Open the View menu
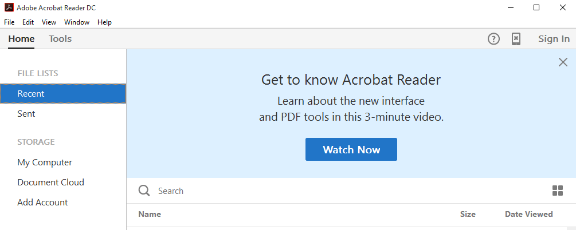 tap(49, 22)
